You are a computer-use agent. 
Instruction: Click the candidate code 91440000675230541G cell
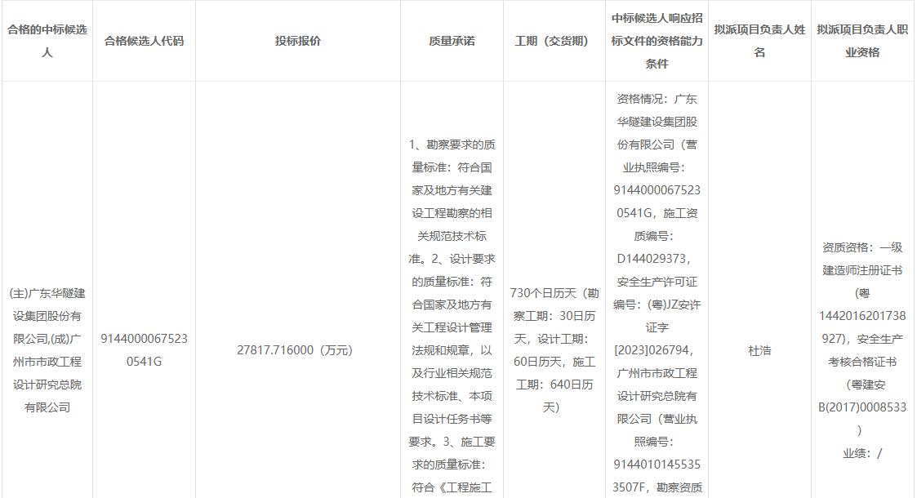coord(144,350)
